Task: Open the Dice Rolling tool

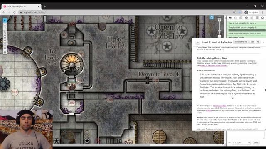Action: point(5,48)
